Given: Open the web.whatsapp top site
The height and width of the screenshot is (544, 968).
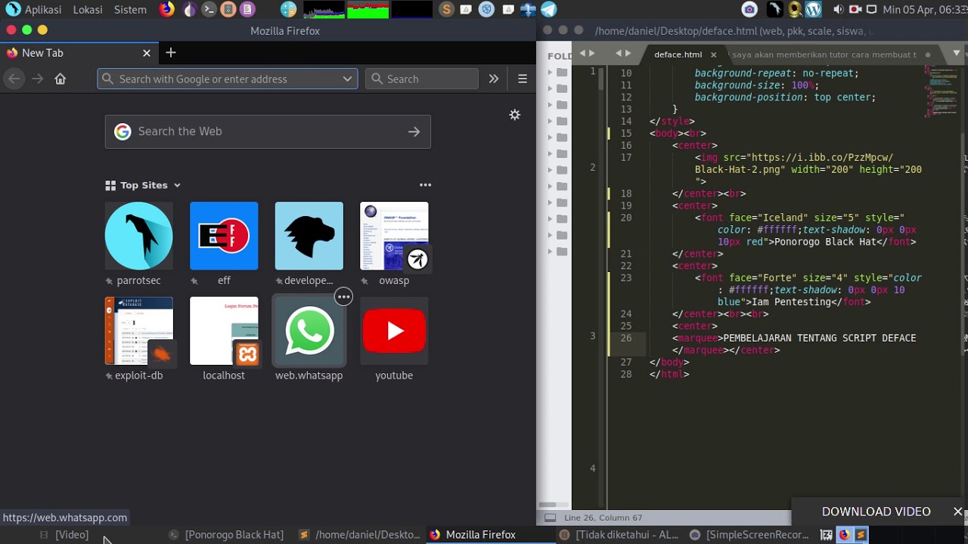Looking at the screenshot, I should [309, 339].
